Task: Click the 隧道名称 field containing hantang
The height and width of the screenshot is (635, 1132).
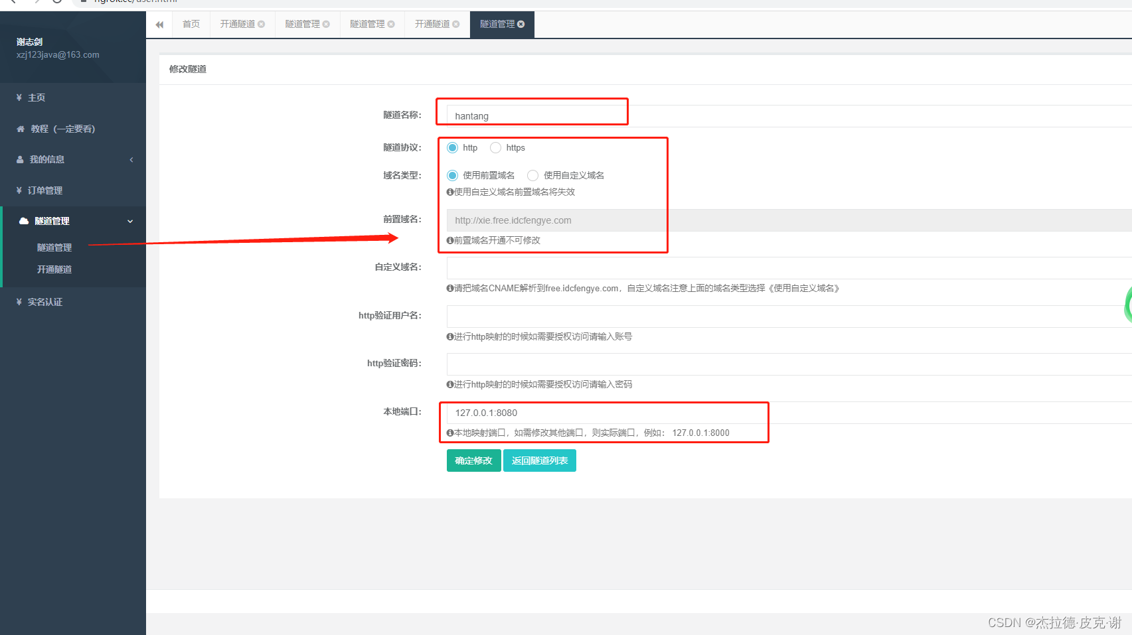Action: (789, 116)
